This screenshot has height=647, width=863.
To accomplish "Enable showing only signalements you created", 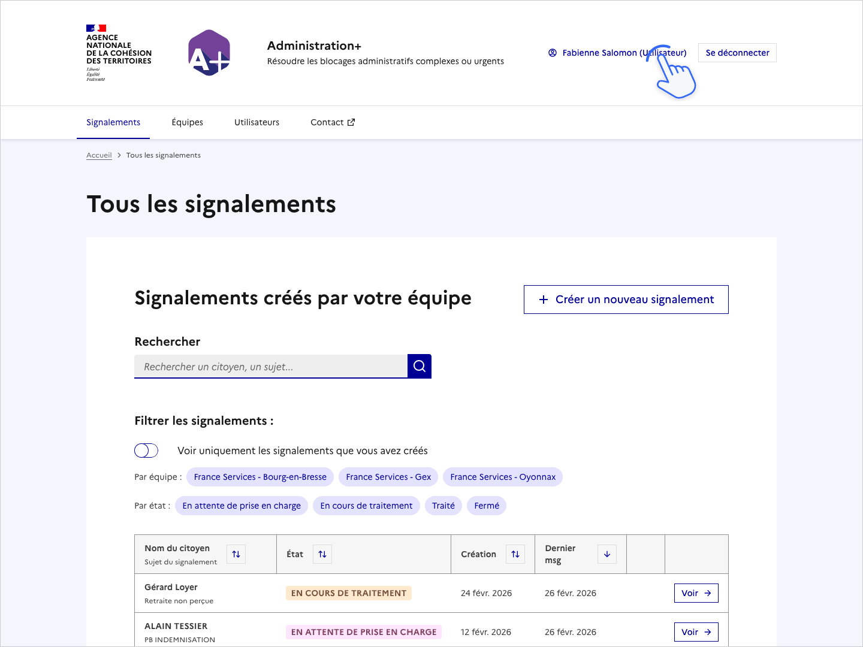I will click(146, 451).
